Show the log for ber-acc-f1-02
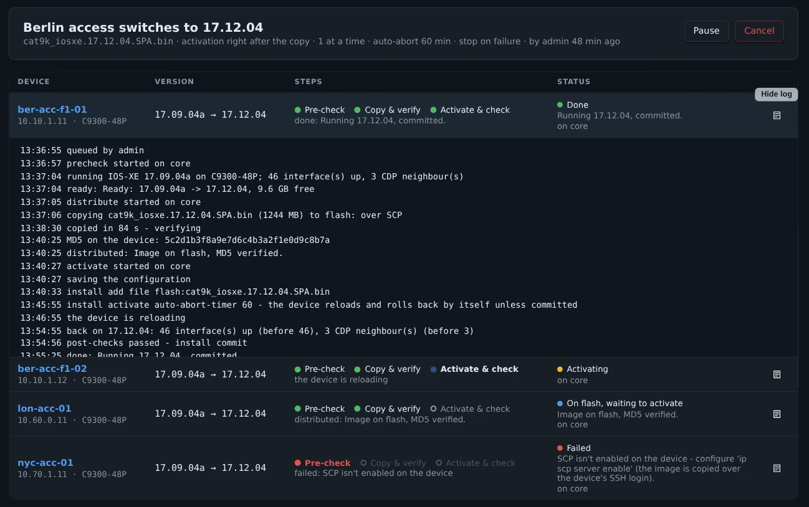The height and width of the screenshot is (507, 809). coord(777,374)
